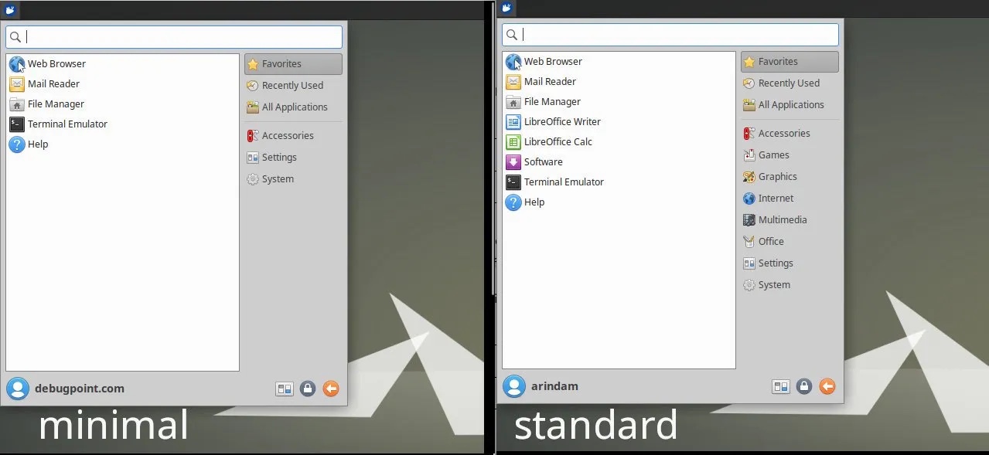Viewport: 989px width, 455px height.
Task: Open the Graphics category
Action: point(776,176)
